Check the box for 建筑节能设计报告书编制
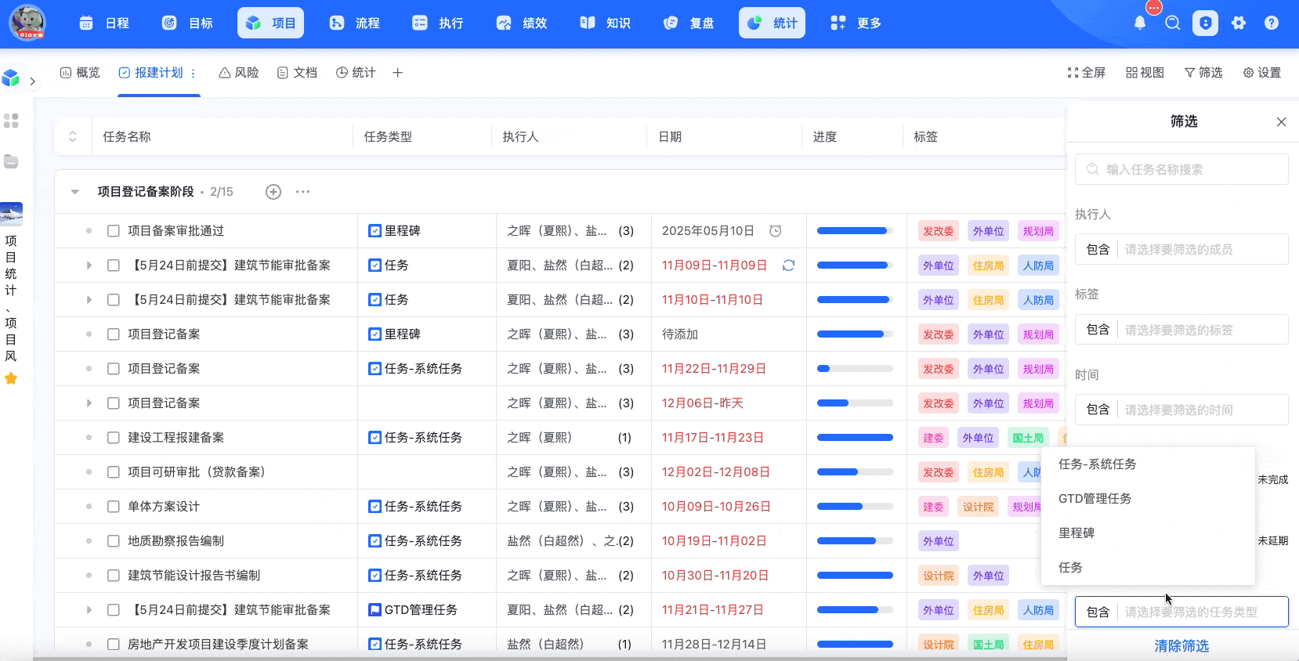Viewport: 1299px width, 661px height. (x=114, y=576)
